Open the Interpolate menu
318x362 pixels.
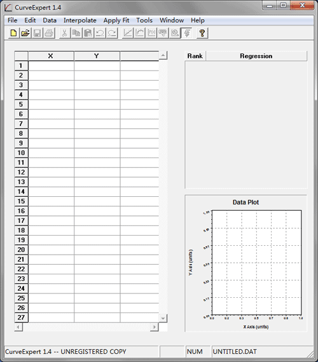click(80, 20)
